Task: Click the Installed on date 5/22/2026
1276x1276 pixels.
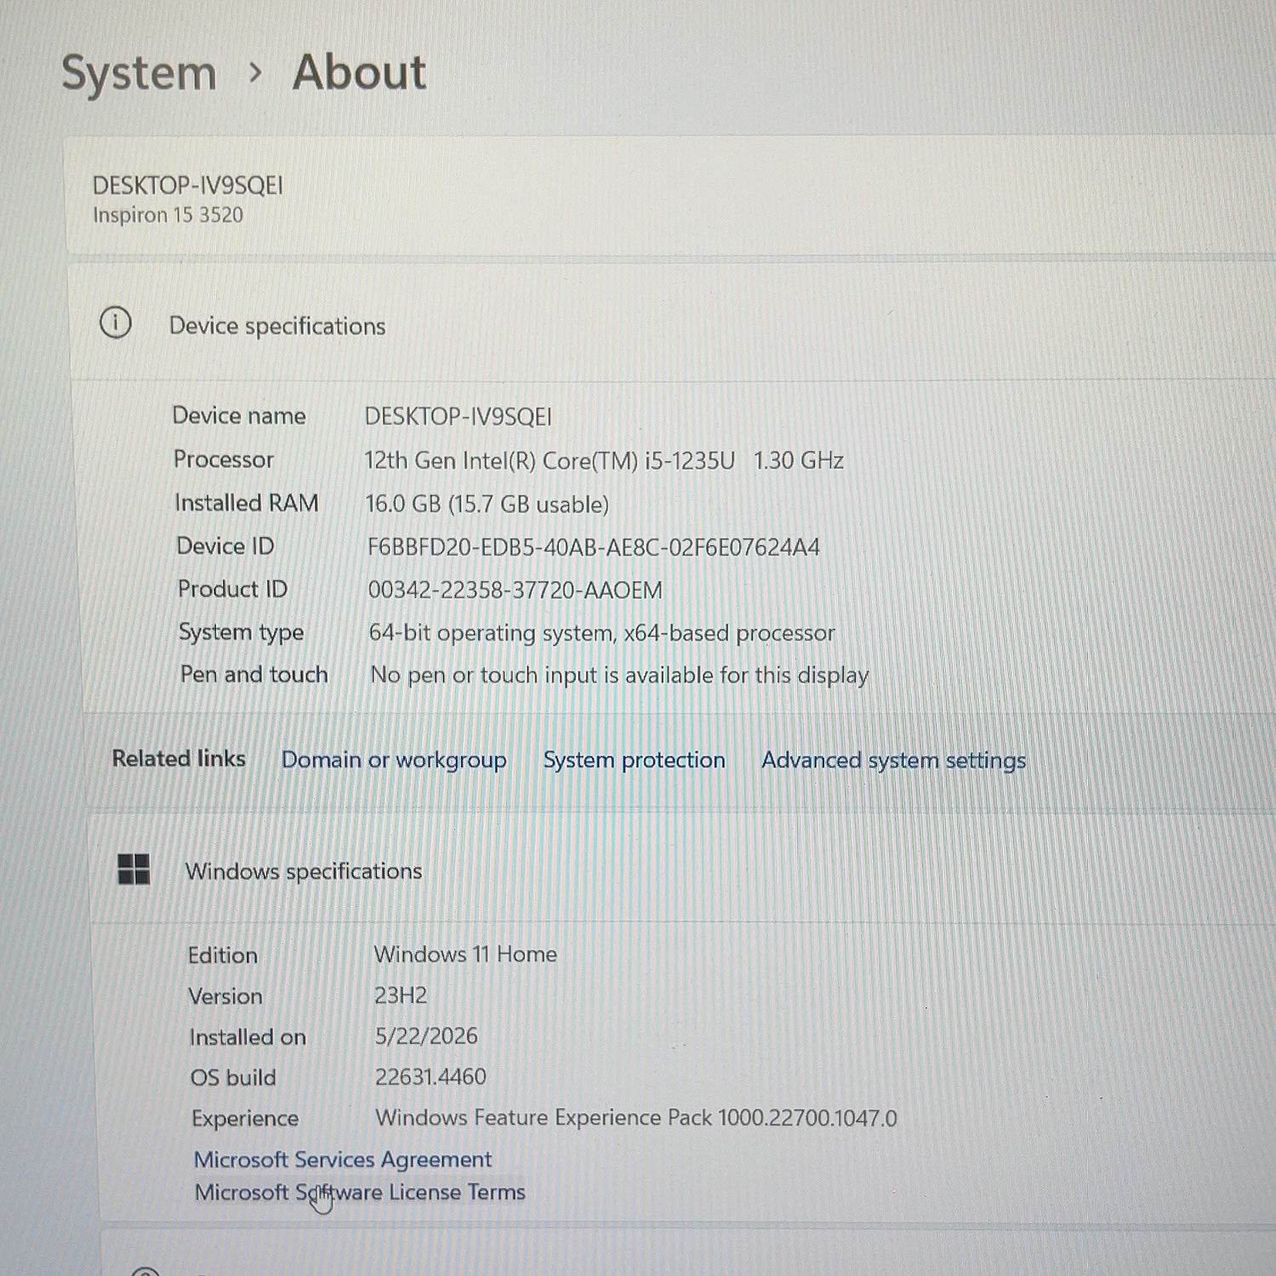Action: point(426,1035)
